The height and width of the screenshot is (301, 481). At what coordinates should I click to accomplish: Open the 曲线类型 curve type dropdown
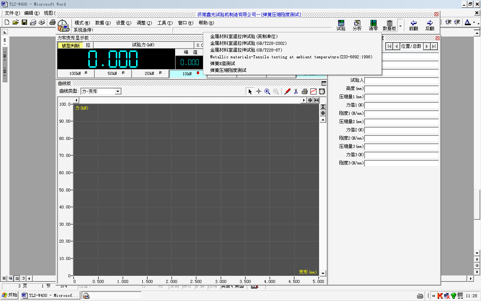[x=118, y=91]
